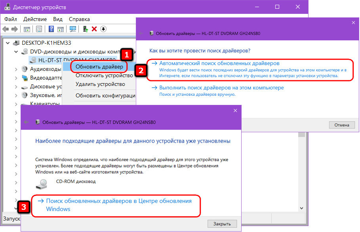This screenshot has height=232, width=360.
Task: Open the Help question-mark toolbar icon
Action: [x=51, y=29]
